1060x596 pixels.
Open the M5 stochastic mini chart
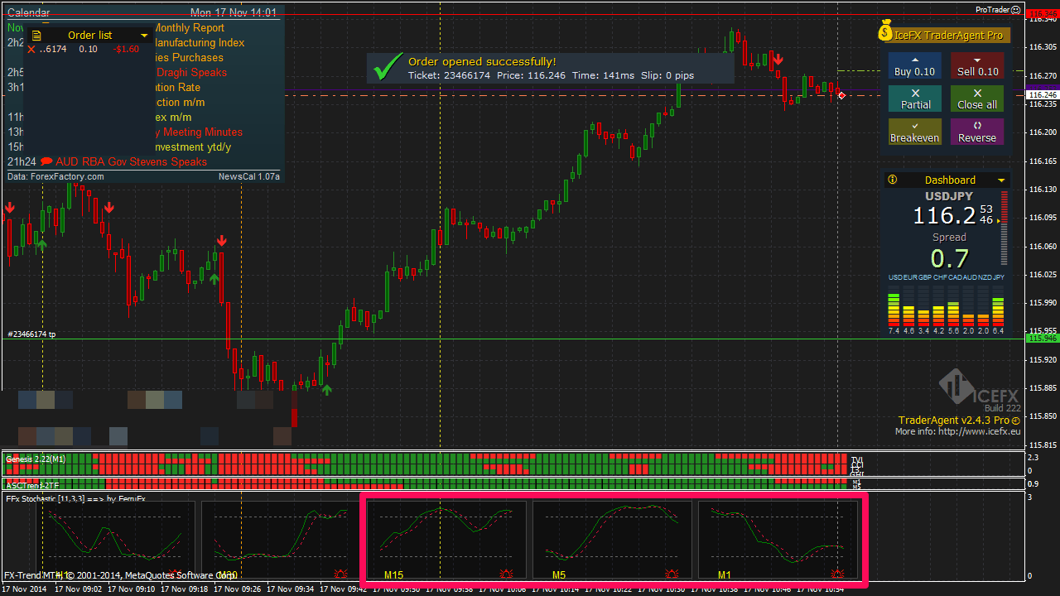(612, 540)
